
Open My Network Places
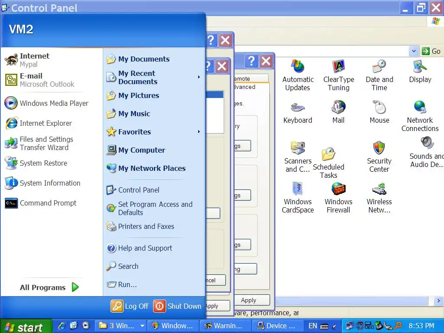click(x=154, y=168)
